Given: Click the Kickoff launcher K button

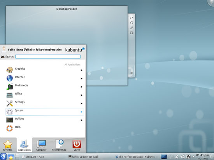Looking at the screenshot, I should point(3,157).
